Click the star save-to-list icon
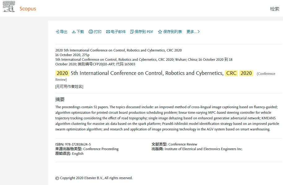 click(160, 32)
